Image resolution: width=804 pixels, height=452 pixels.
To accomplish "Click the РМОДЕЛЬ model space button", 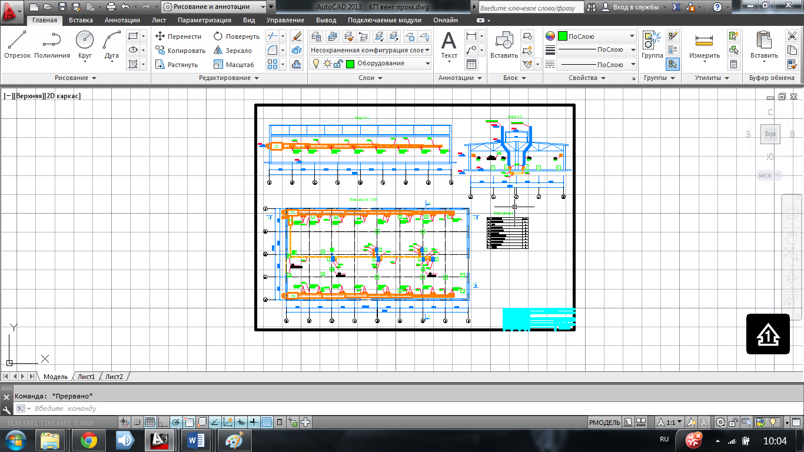I will coord(604,422).
